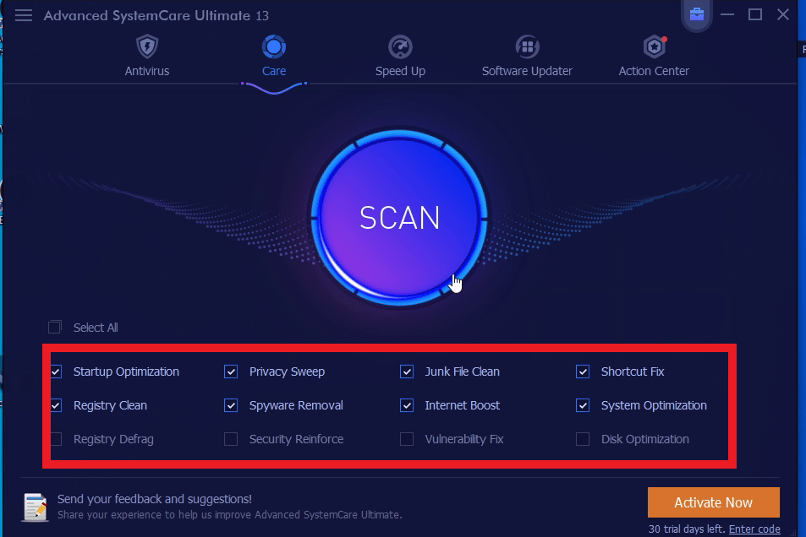
Task: Click the Disk Optimization label
Action: point(645,439)
